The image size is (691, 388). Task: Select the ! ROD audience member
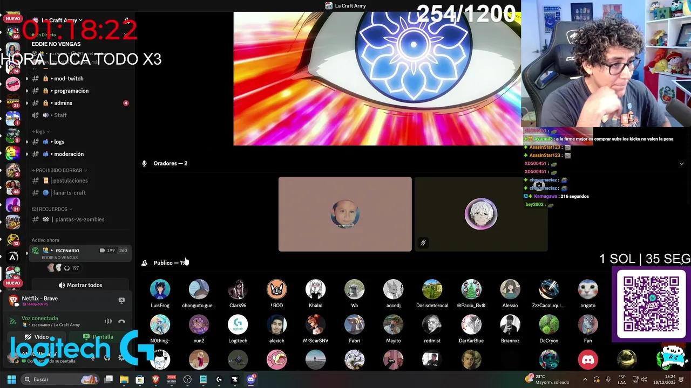(x=276, y=289)
